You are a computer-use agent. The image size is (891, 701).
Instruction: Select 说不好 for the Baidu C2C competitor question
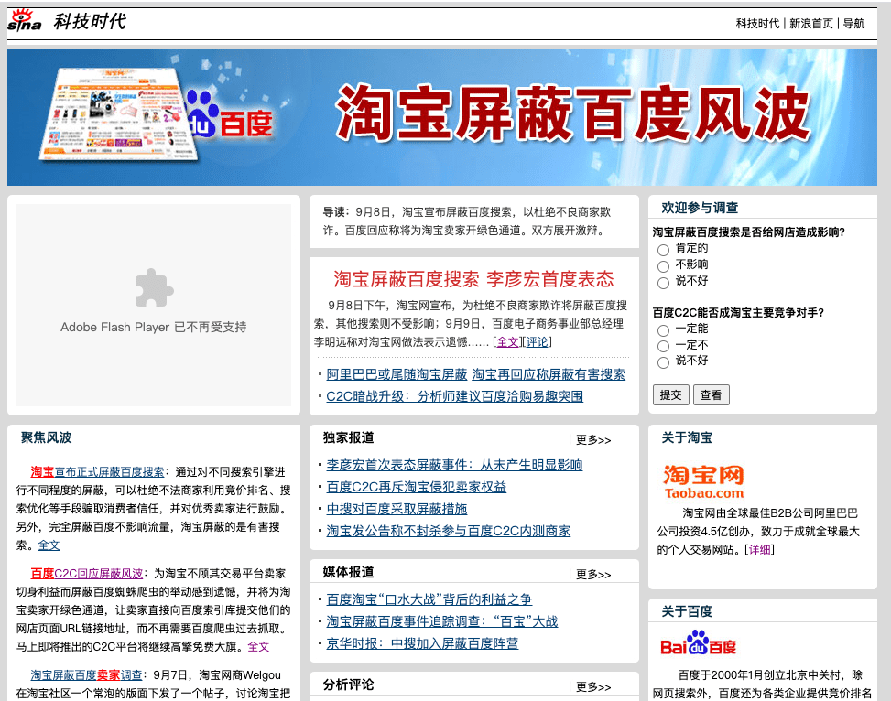663,363
